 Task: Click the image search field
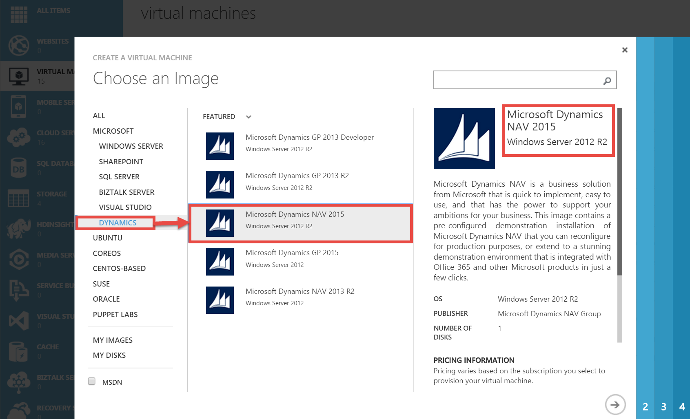coord(516,80)
